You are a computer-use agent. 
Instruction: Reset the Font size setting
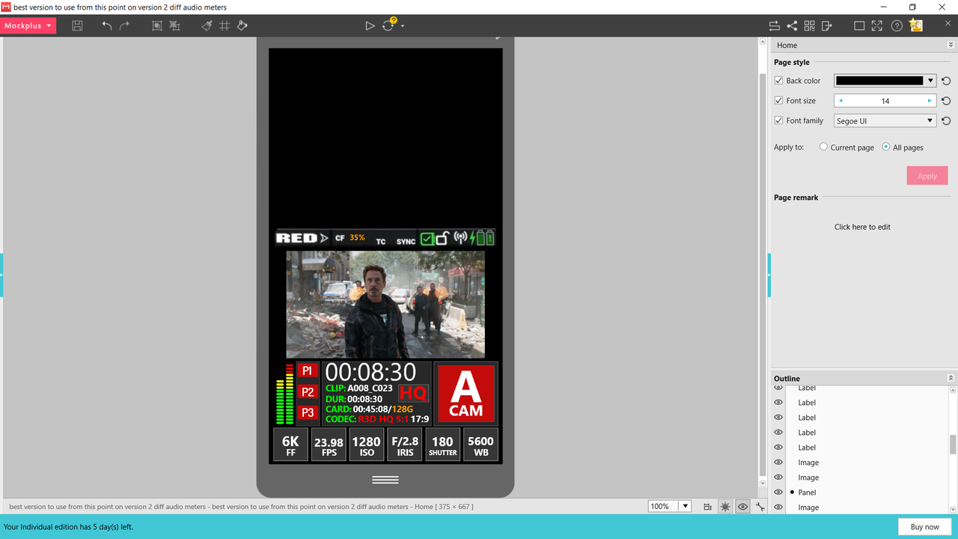coord(946,100)
